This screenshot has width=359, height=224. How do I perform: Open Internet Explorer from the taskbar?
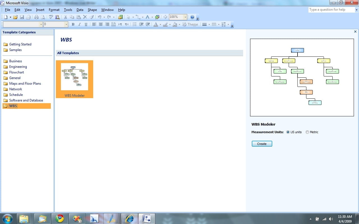point(129,218)
